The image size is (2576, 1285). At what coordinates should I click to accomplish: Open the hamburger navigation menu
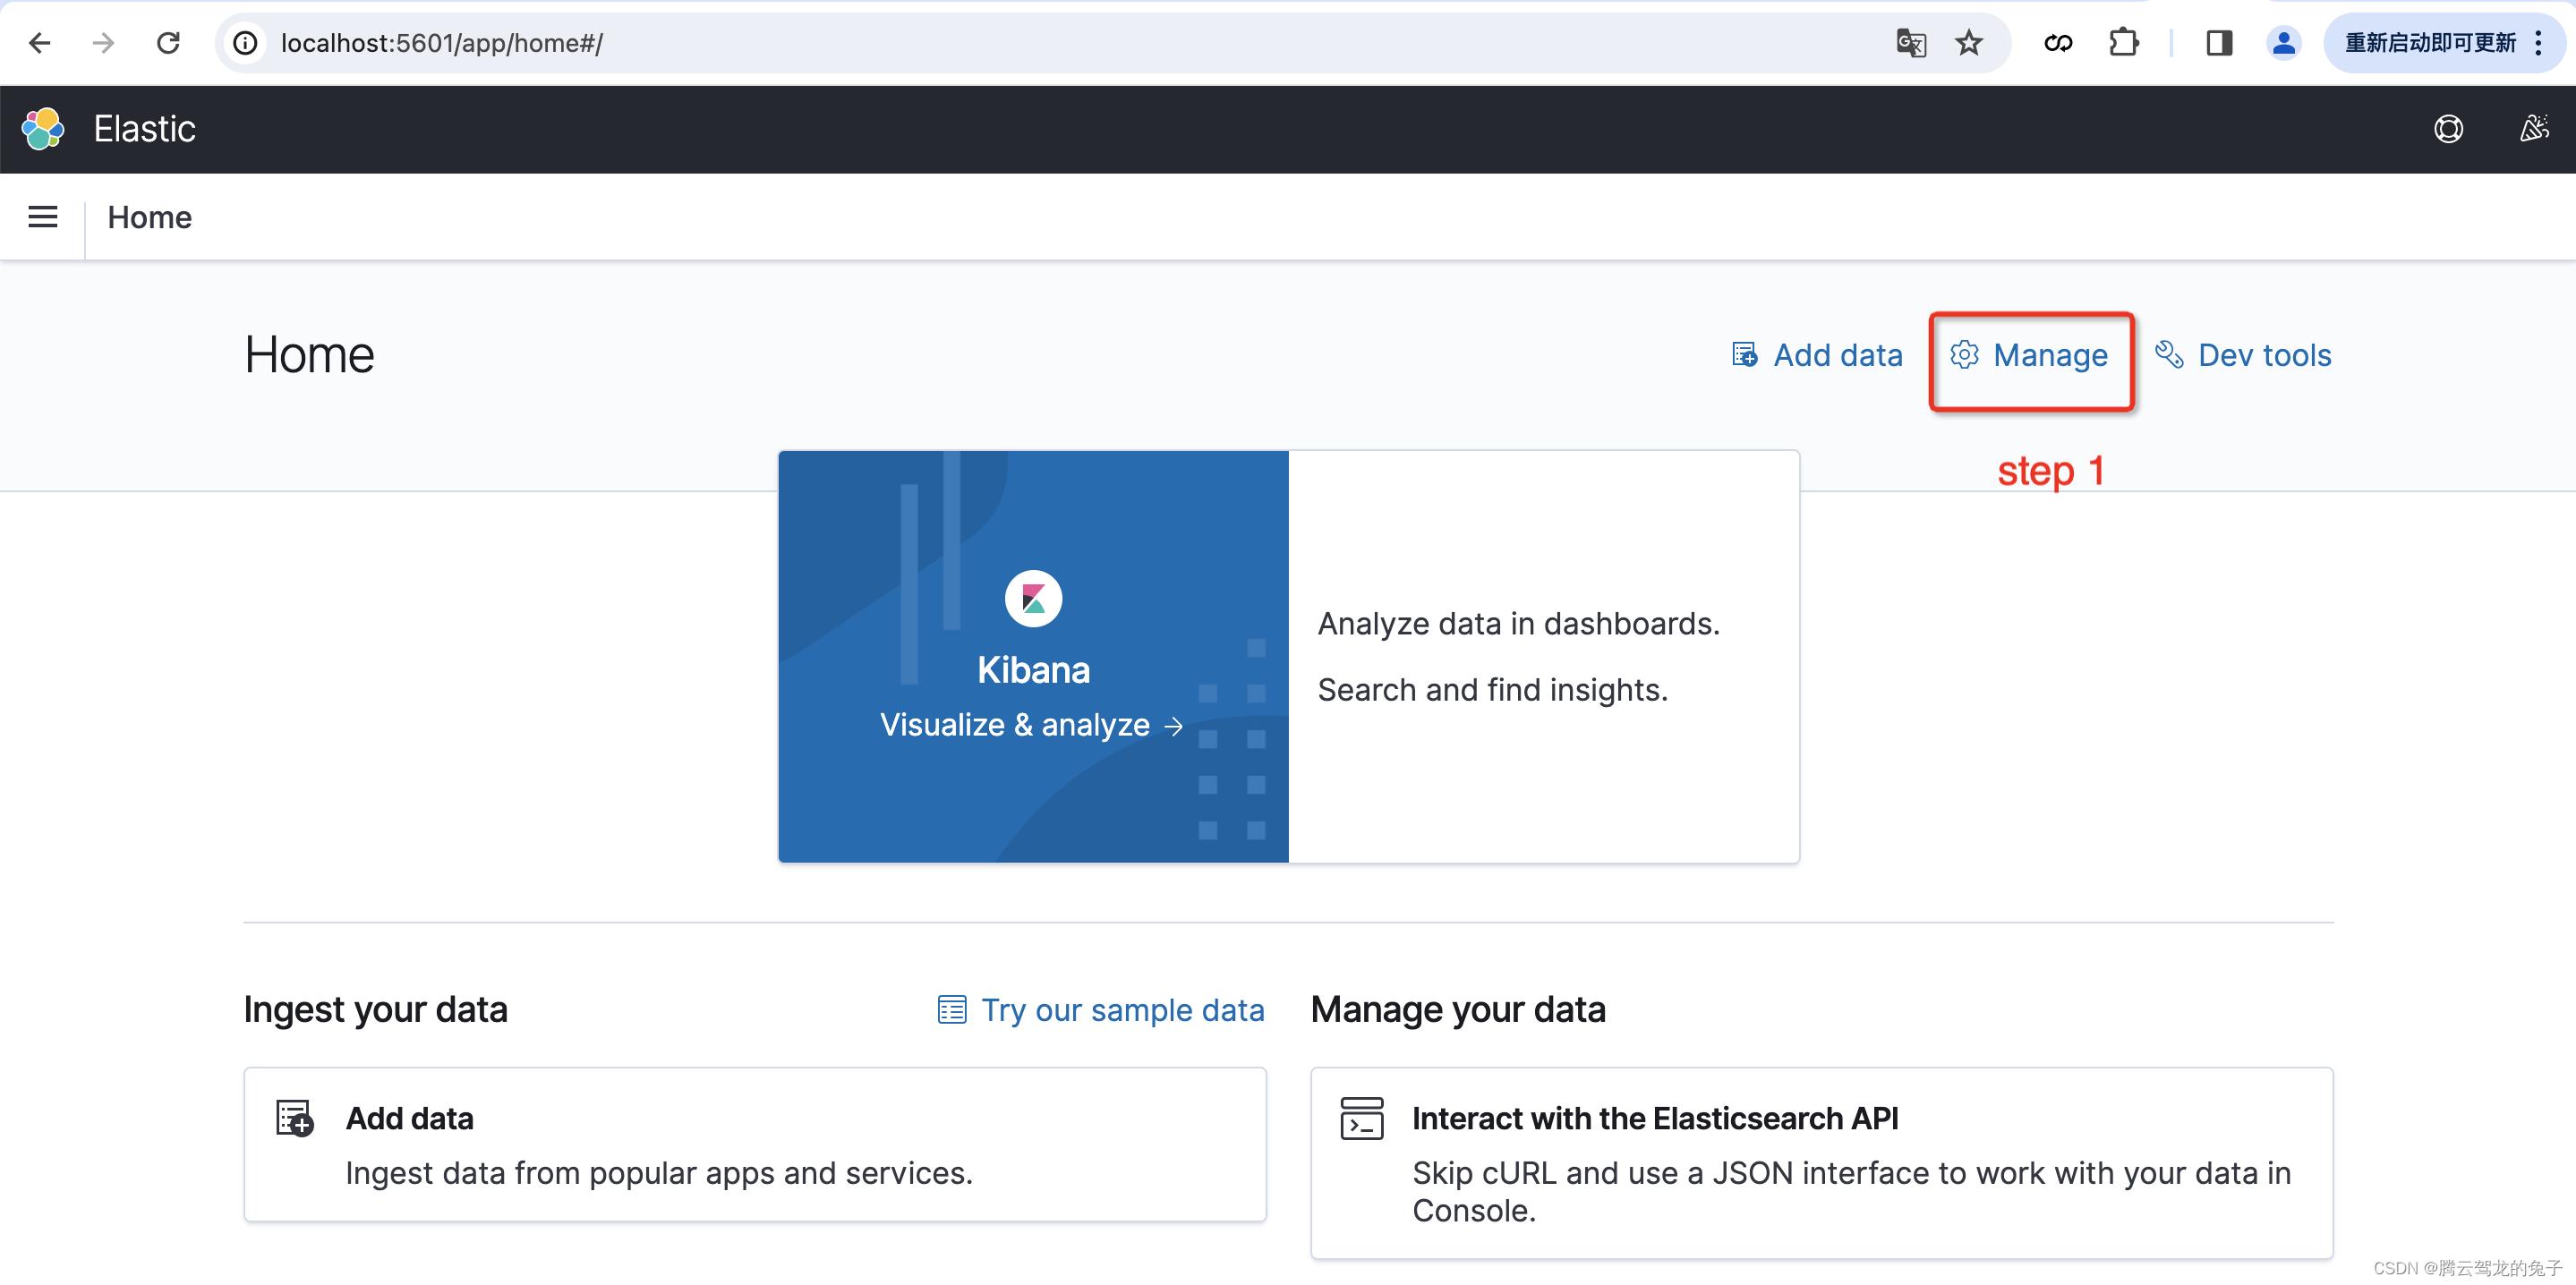tap(42, 217)
